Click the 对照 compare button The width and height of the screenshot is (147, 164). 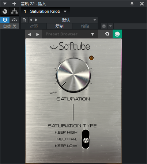pos(34,26)
